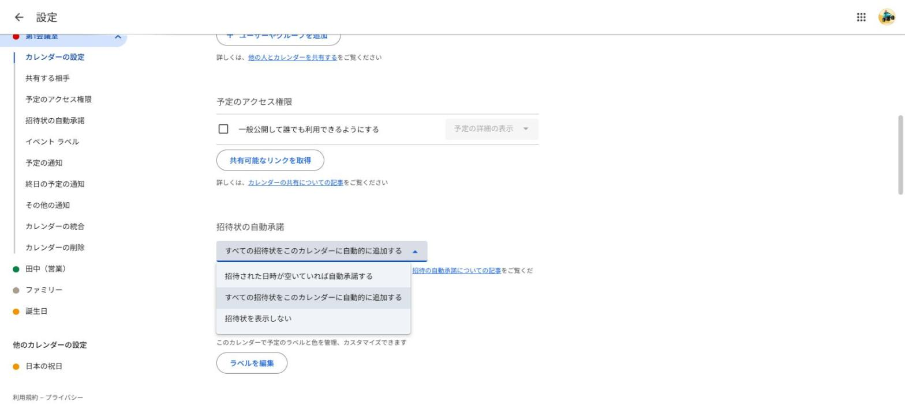Select 共有する相手 in sidebar
The height and width of the screenshot is (406, 905).
[x=47, y=78]
